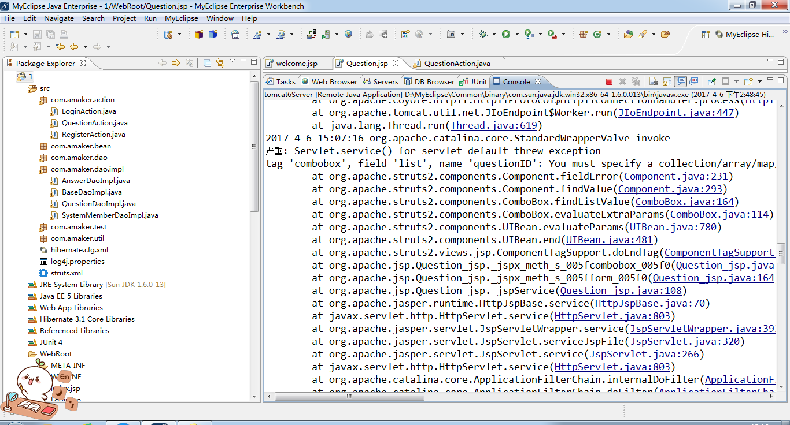Click the New file wizard icon
The width and height of the screenshot is (790, 425).
[x=14, y=34]
